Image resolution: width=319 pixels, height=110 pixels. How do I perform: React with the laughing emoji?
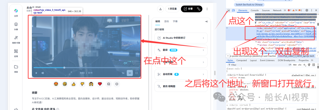coord(65,84)
